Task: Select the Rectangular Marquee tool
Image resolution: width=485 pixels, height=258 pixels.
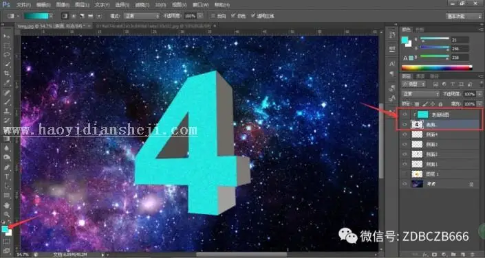Action: click(x=6, y=46)
